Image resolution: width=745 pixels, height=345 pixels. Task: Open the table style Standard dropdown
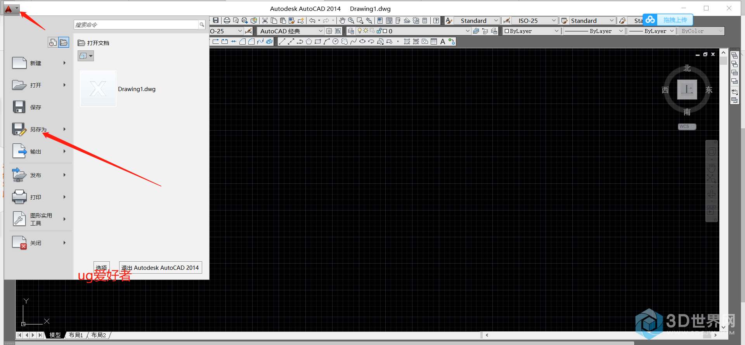coord(592,21)
